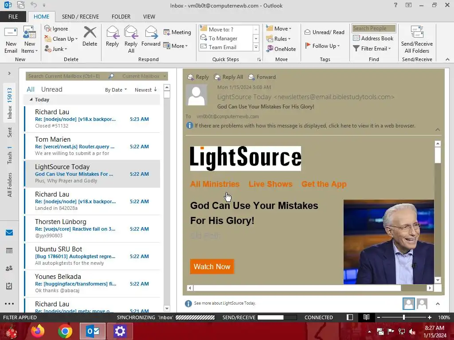The height and width of the screenshot is (340, 454).
Task: Open Current Mailbox scope dropdown
Action: point(144,76)
